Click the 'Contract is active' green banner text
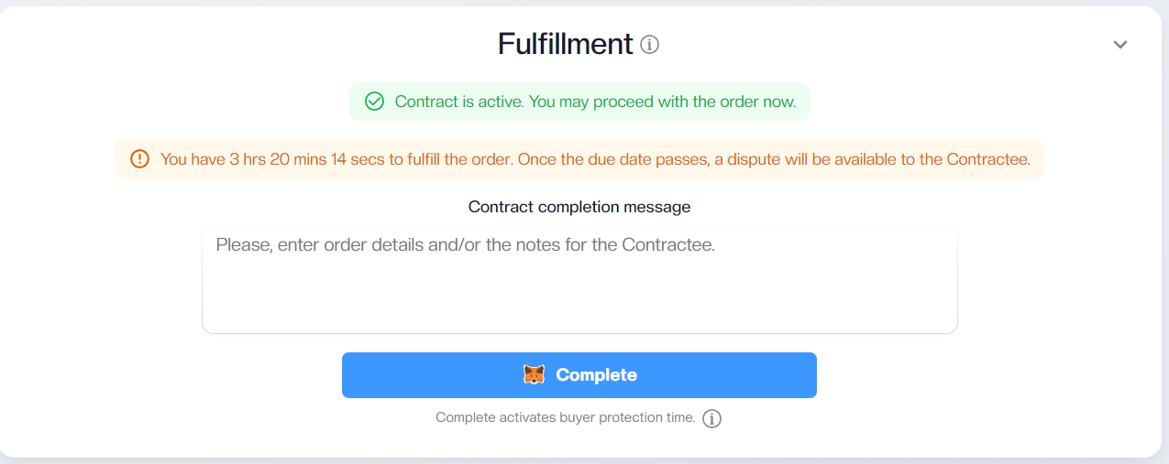1169x464 pixels. click(595, 102)
